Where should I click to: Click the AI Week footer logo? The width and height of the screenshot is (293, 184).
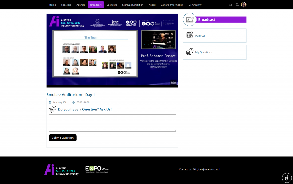click(61, 170)
